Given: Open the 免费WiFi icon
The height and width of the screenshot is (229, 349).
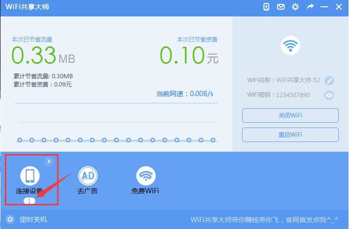Looking at the screenshot, I should click(146, 175).
